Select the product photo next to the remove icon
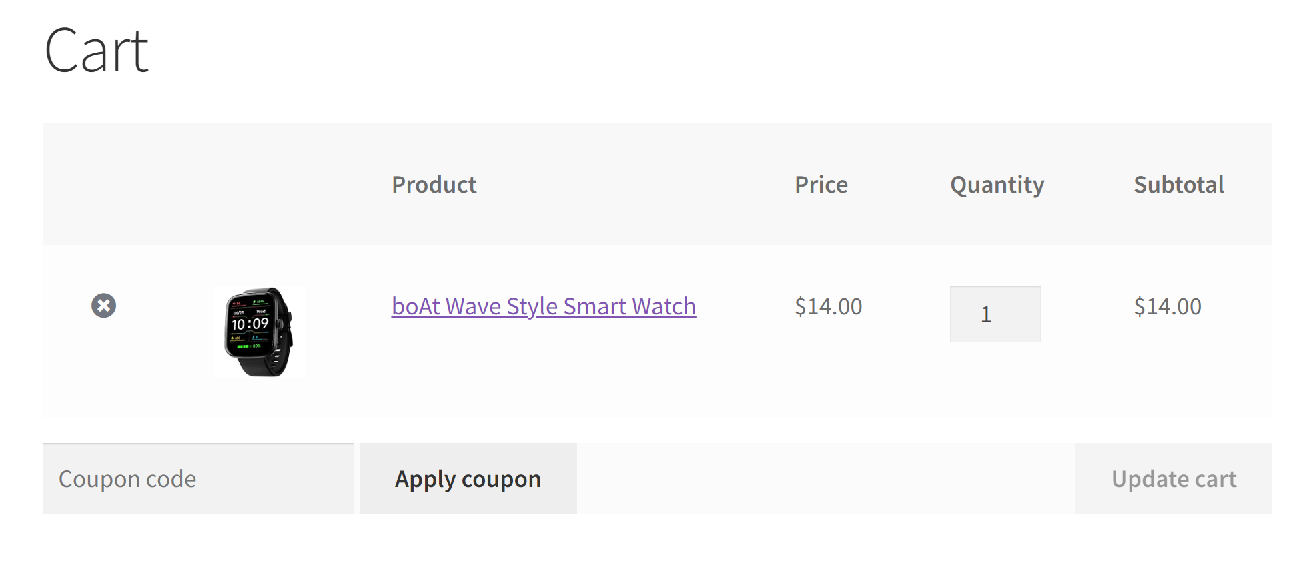1307x569 pixels. 260,332
